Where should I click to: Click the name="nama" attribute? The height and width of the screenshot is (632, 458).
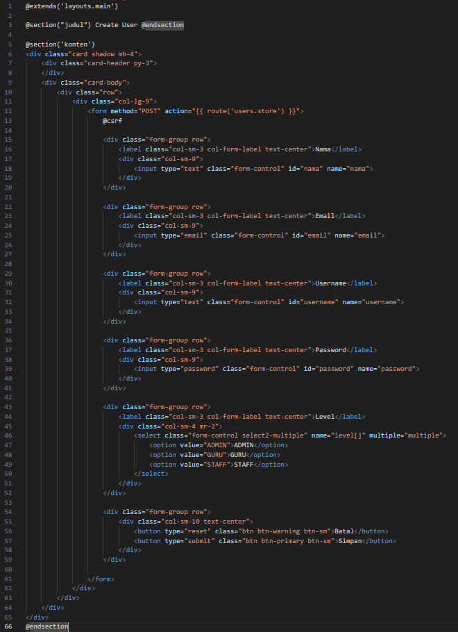[x=350, y=169]
